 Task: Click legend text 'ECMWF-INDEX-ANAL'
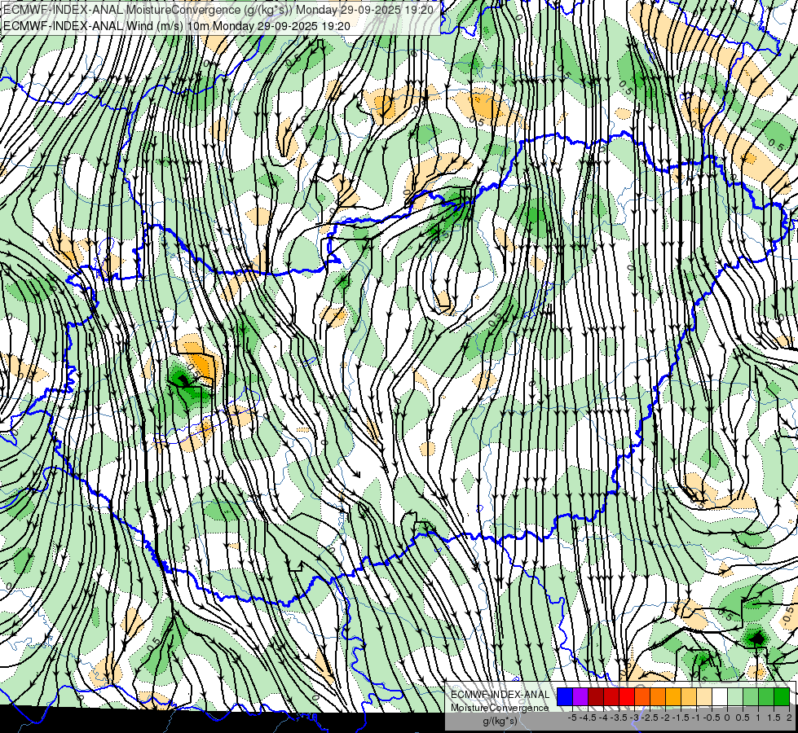tap(500, 695)
